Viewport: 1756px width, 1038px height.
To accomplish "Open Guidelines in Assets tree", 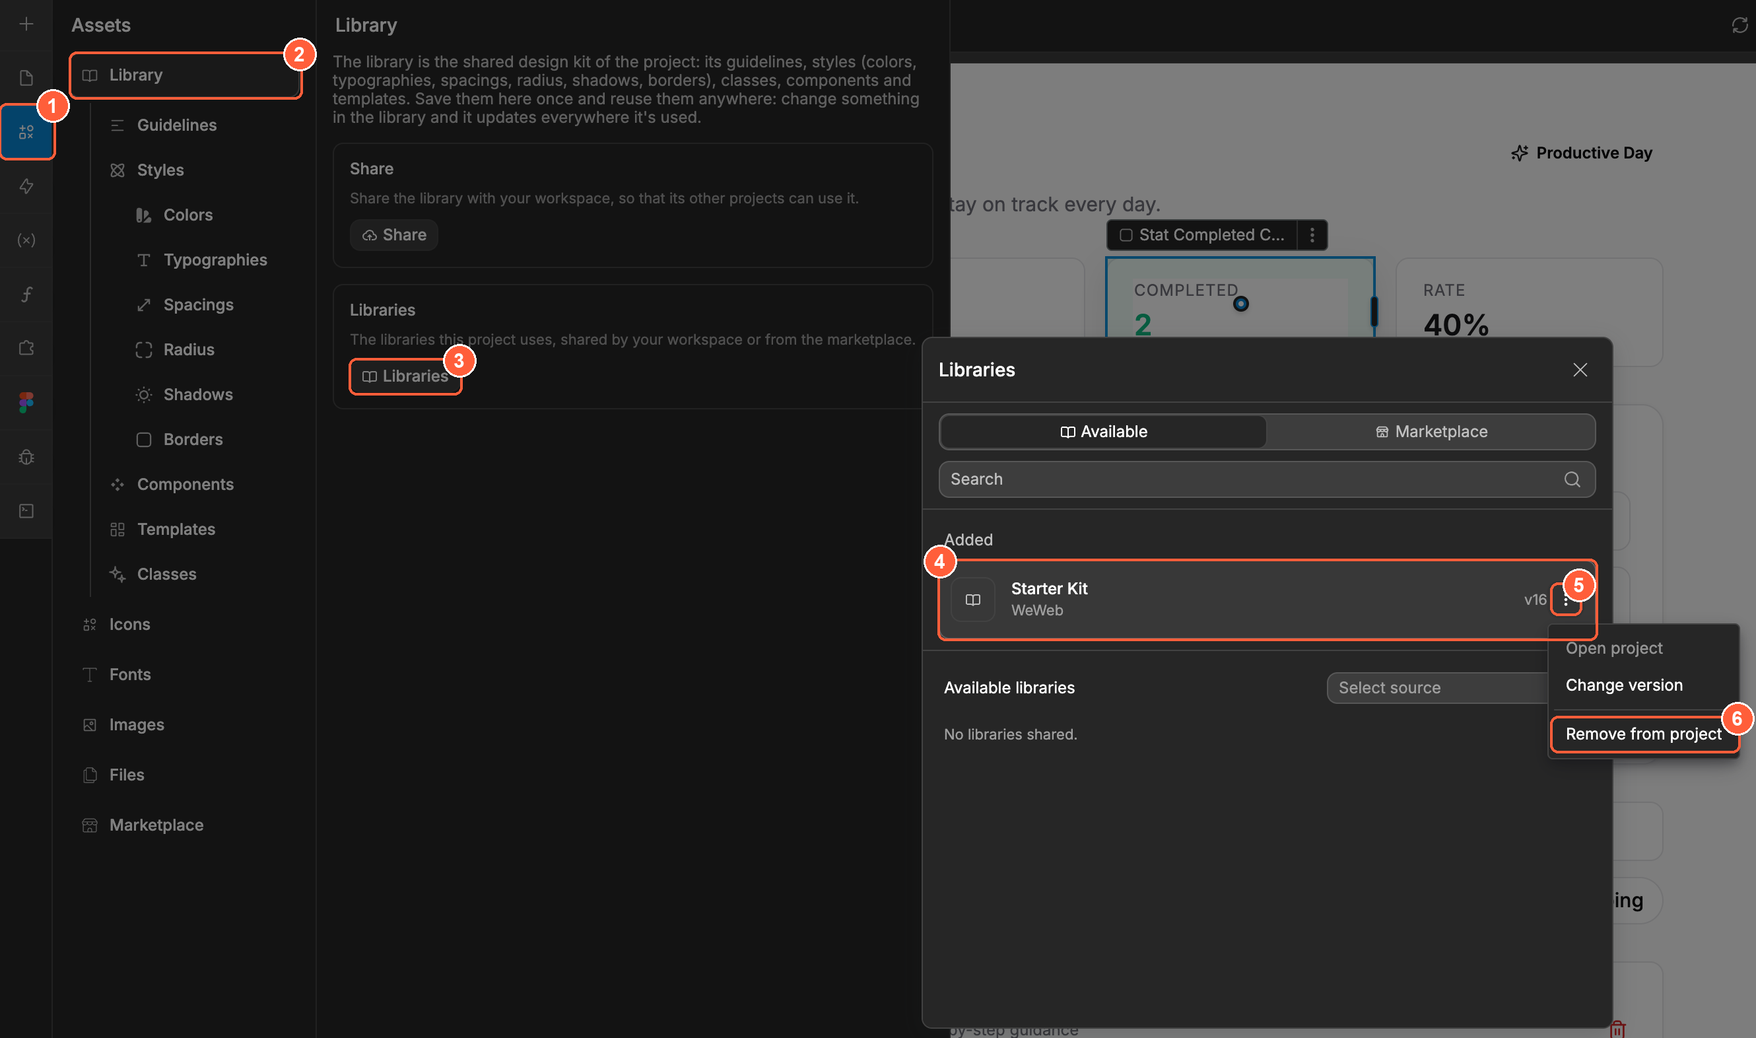I will tap(176, 125).
